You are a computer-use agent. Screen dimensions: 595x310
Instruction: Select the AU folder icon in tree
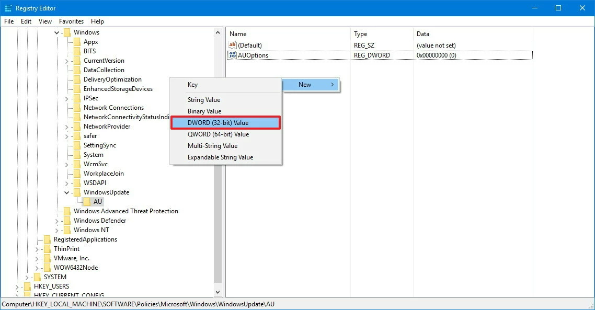pos(87,202)
